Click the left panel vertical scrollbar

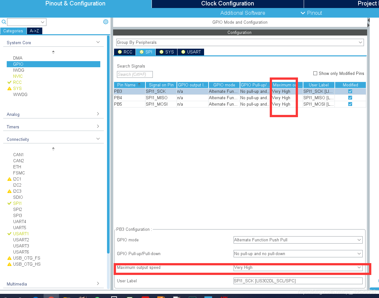click(108, 145)
